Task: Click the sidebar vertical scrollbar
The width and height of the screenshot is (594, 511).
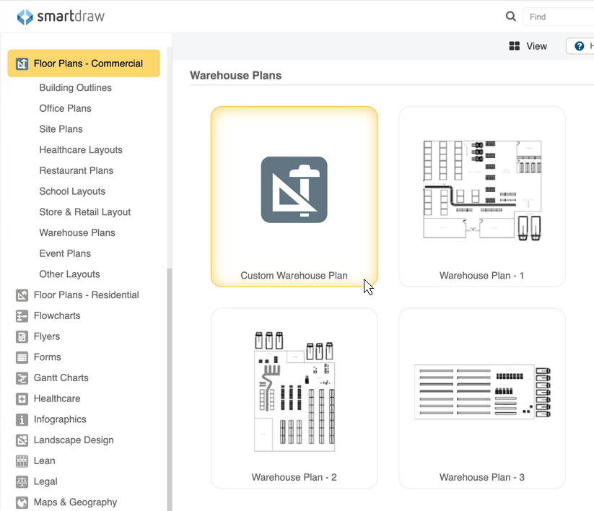Action: [170, 390]
